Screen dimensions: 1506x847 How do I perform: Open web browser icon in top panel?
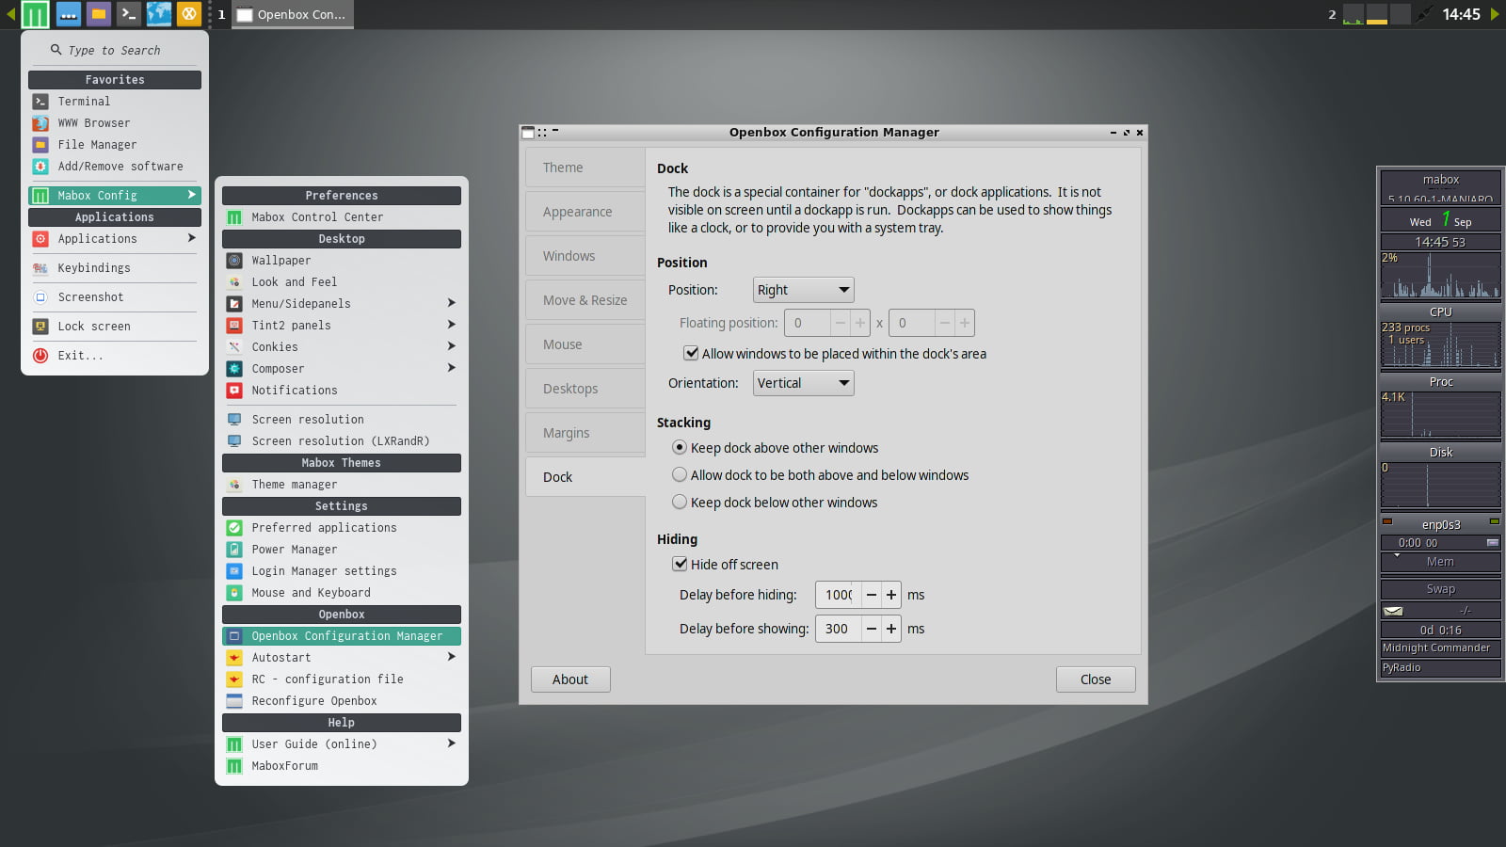click(159, 14)
